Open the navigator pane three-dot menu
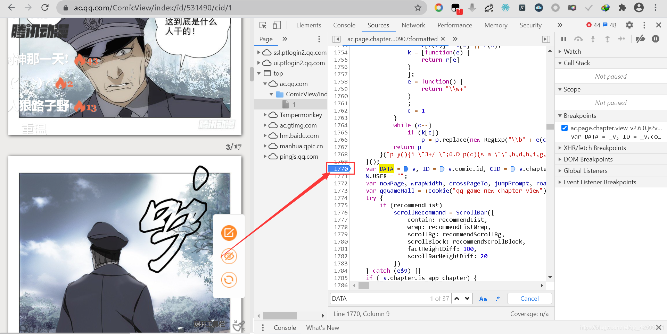 (x=319, y=39)
